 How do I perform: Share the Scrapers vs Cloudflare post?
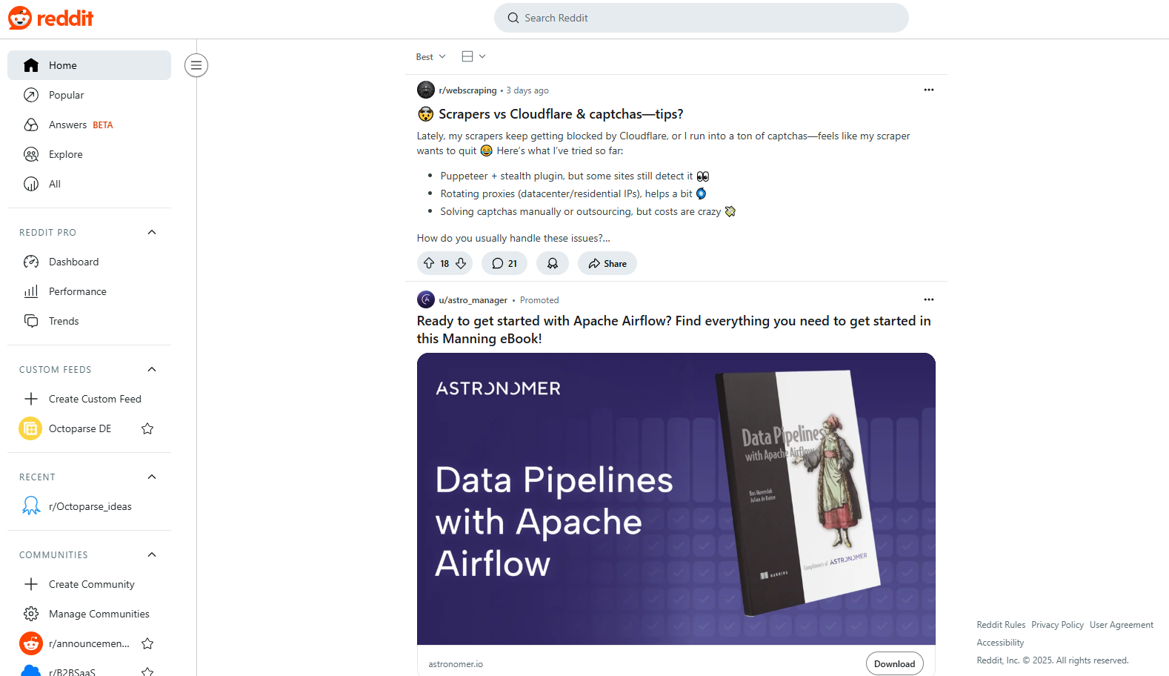[607, 263]
